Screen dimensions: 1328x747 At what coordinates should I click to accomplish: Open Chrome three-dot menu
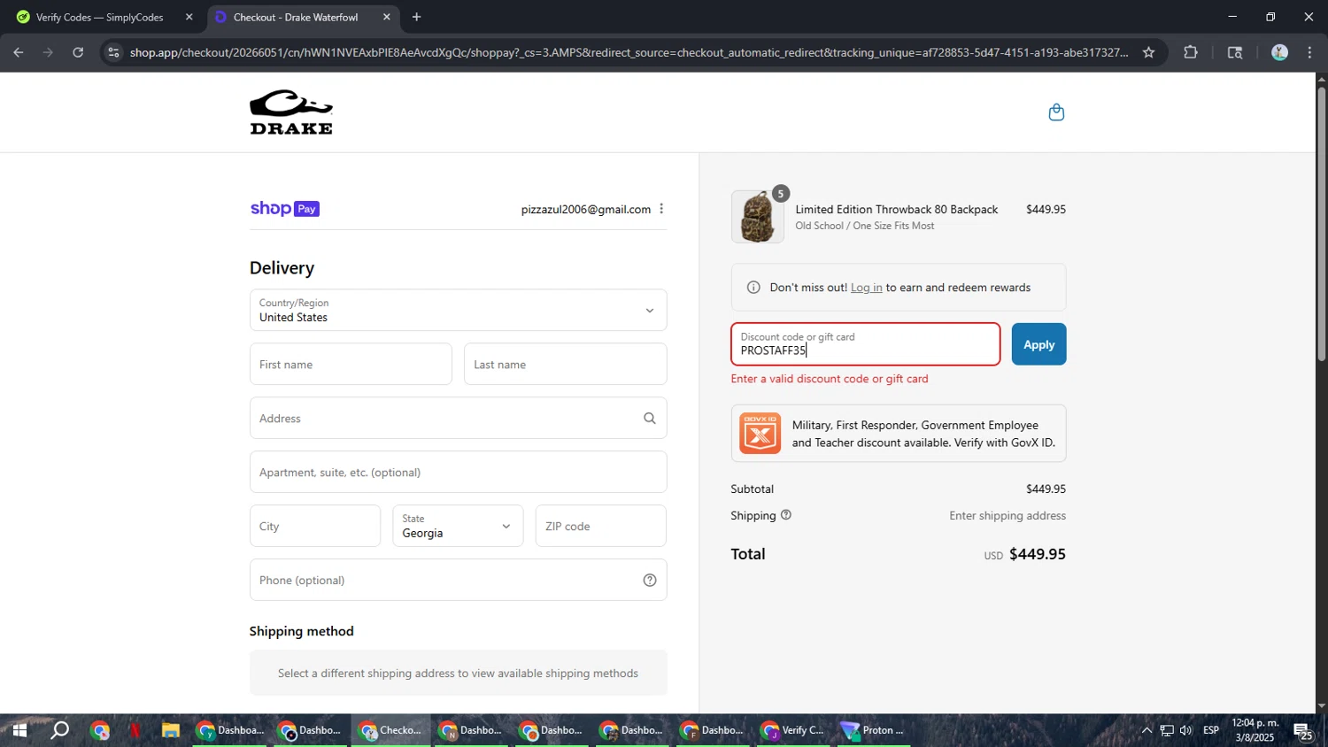1309,52
